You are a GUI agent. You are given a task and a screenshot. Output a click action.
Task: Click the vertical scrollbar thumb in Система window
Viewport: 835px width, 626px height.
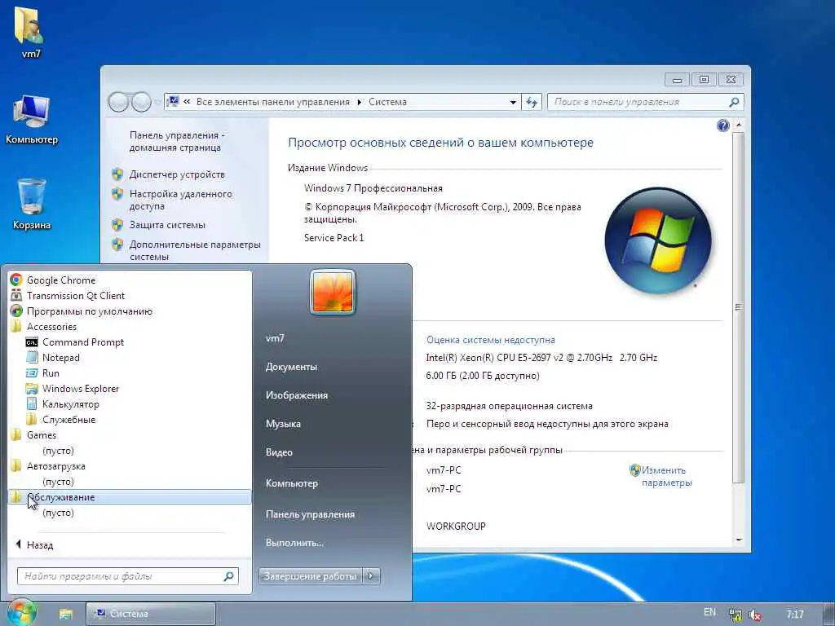pyautogui.click(x=738, y=307)
